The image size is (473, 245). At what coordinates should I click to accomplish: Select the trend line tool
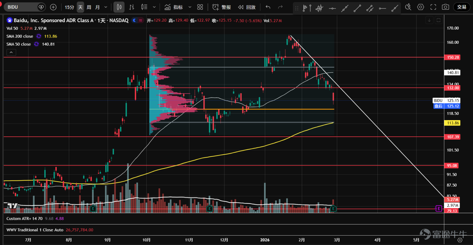coord(357,8)
